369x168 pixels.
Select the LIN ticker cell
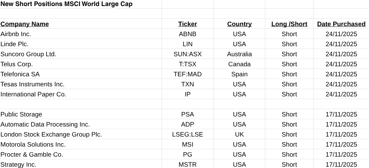pyautogui.click(x=187, y=44)
